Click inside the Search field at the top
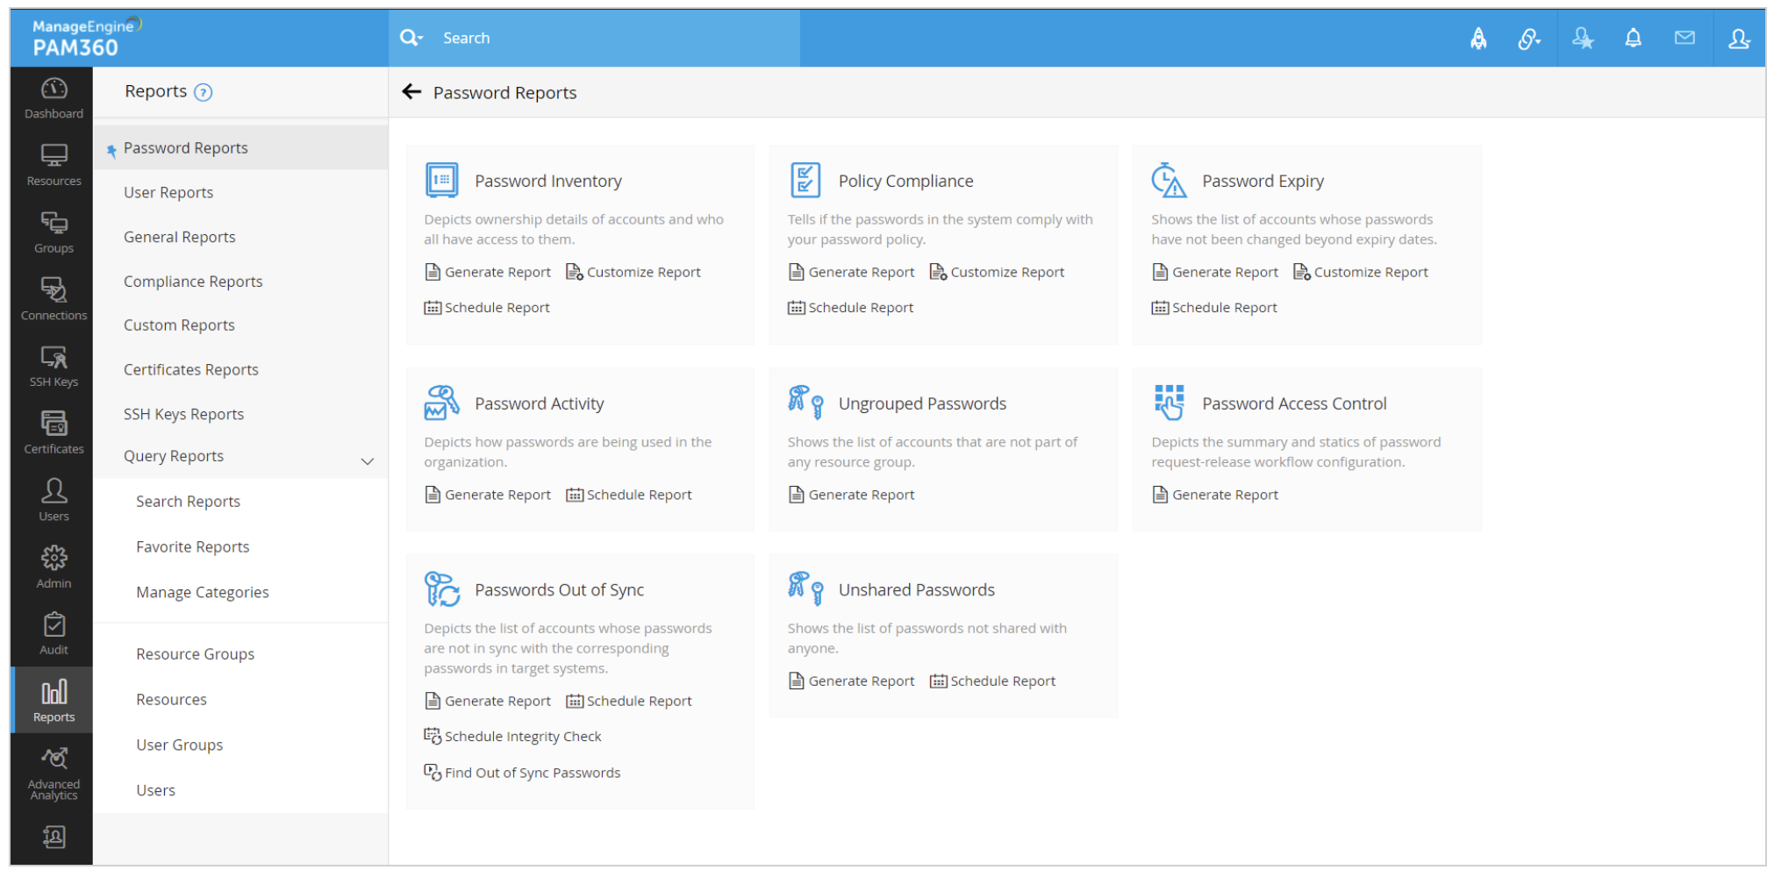The height and width of the screenshot is (870, 1774). 570,38
